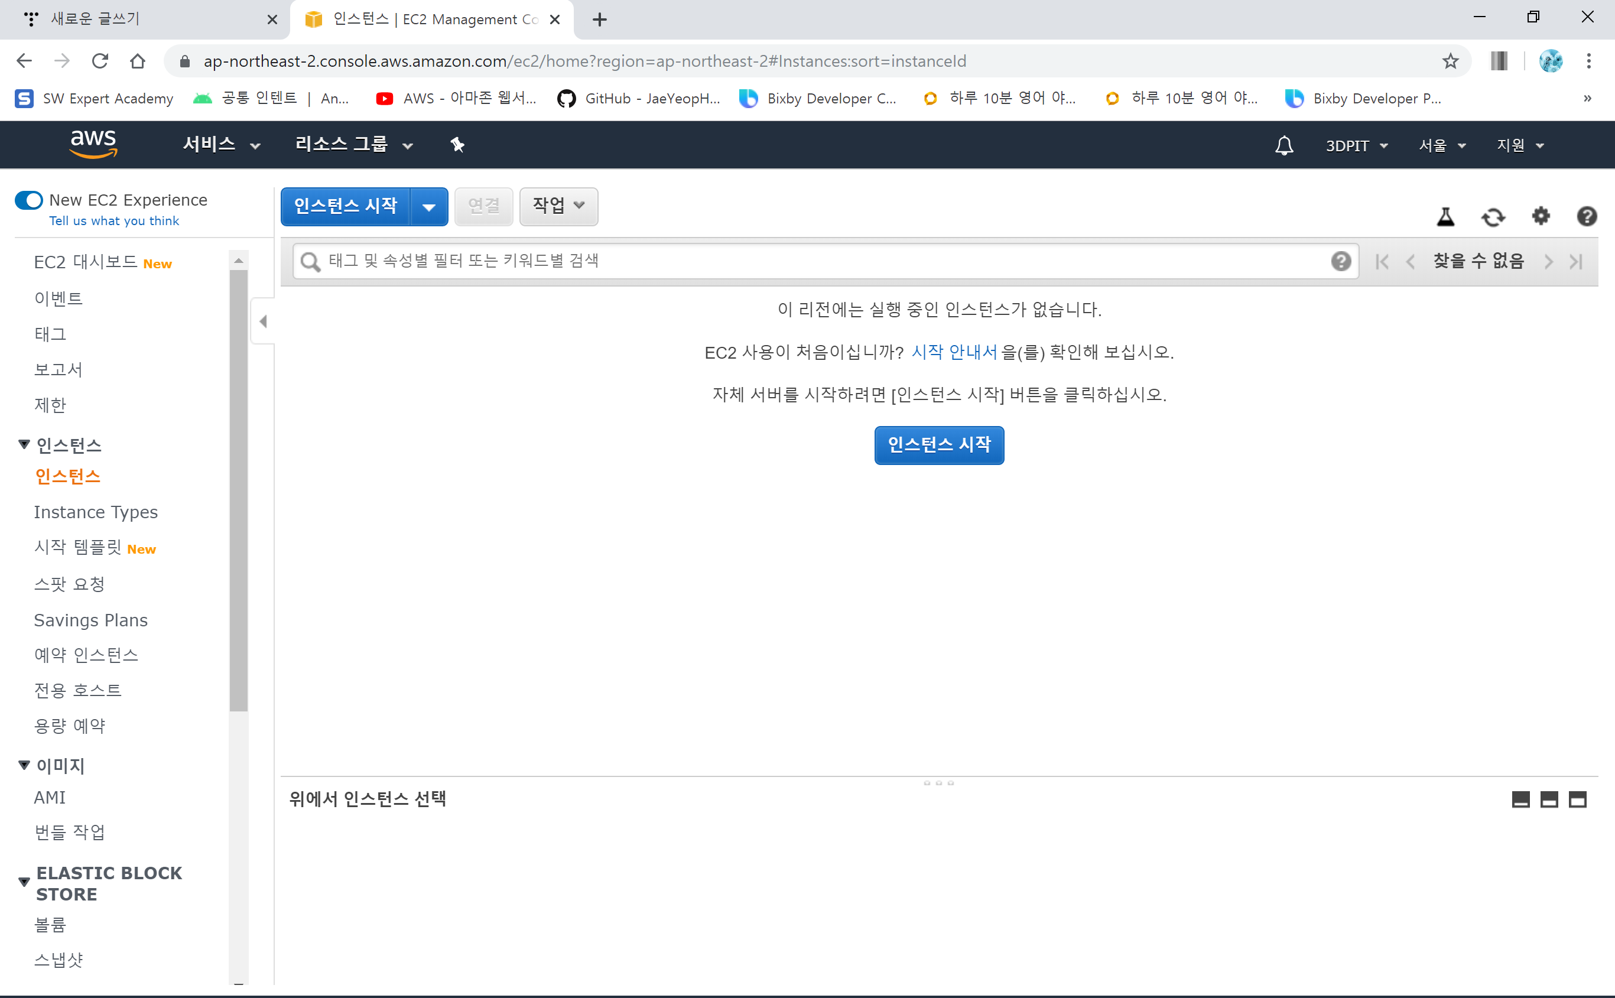Viewport: 1615px width, 998px height.
Task: Click the centered 인스턴스 시작 button
Action: 938,445
